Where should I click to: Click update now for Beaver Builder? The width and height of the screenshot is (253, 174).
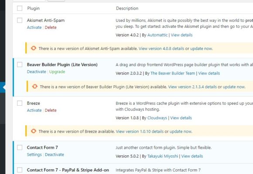click(x=234, y=87)
